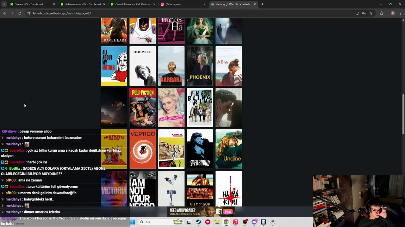Image resolution: width=405 pixels, height=227 pixels.
Task: Open the North by Northwest poster
Action: pyautogui.click(x=171, y=149)
